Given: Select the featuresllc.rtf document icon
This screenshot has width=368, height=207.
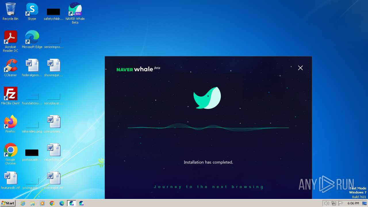Looking at the screenshot, I should point(10,181).
